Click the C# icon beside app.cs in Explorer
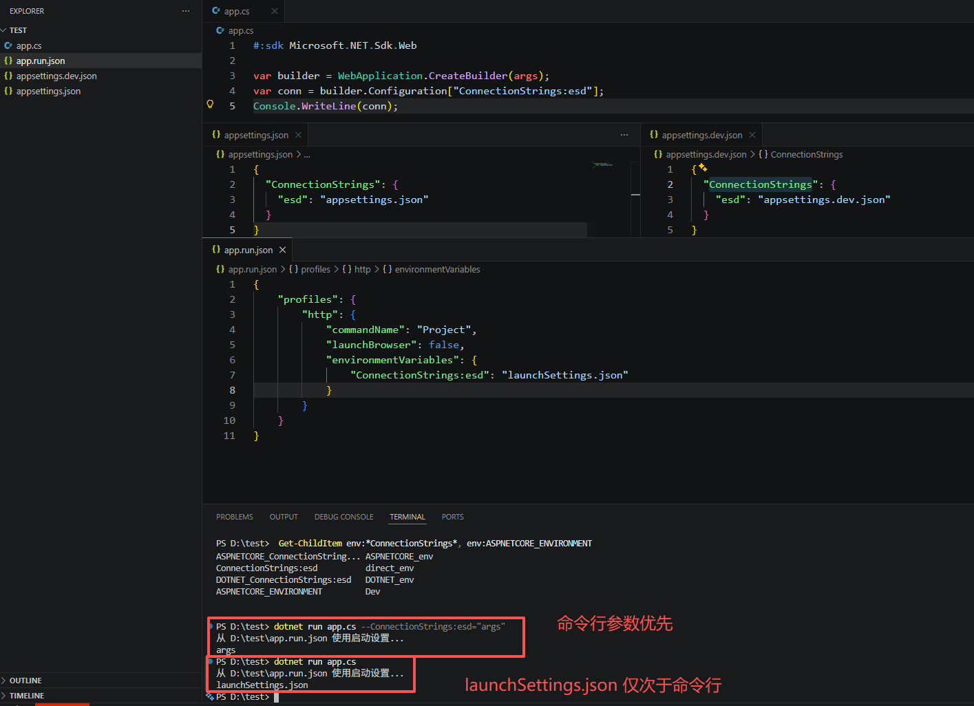The height and width of the screenshot is (706, 974). [8, 45]
